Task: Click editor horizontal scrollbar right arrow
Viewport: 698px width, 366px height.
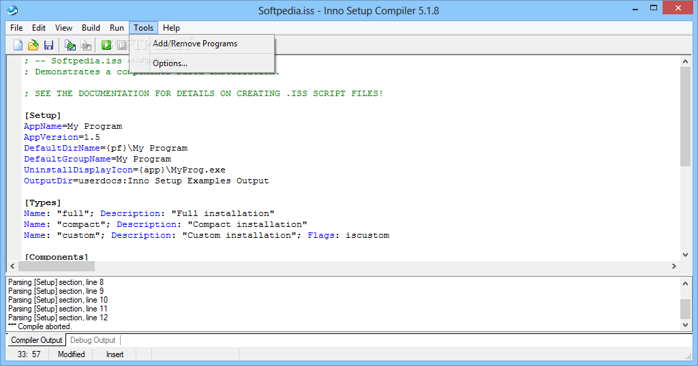Action: tap(674, 266)
